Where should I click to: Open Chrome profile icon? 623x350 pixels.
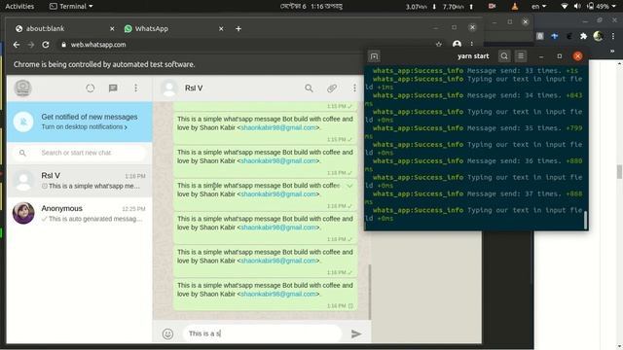[457, 45]
